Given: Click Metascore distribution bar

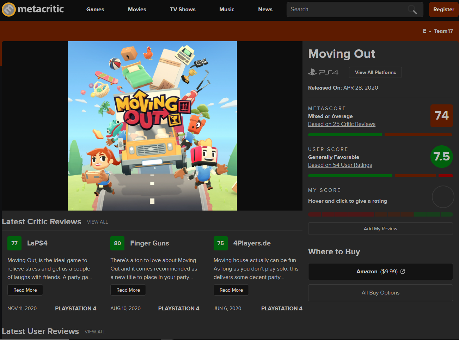Looking at the screenshot, I should pyautogui.click(x=380, y=135).
